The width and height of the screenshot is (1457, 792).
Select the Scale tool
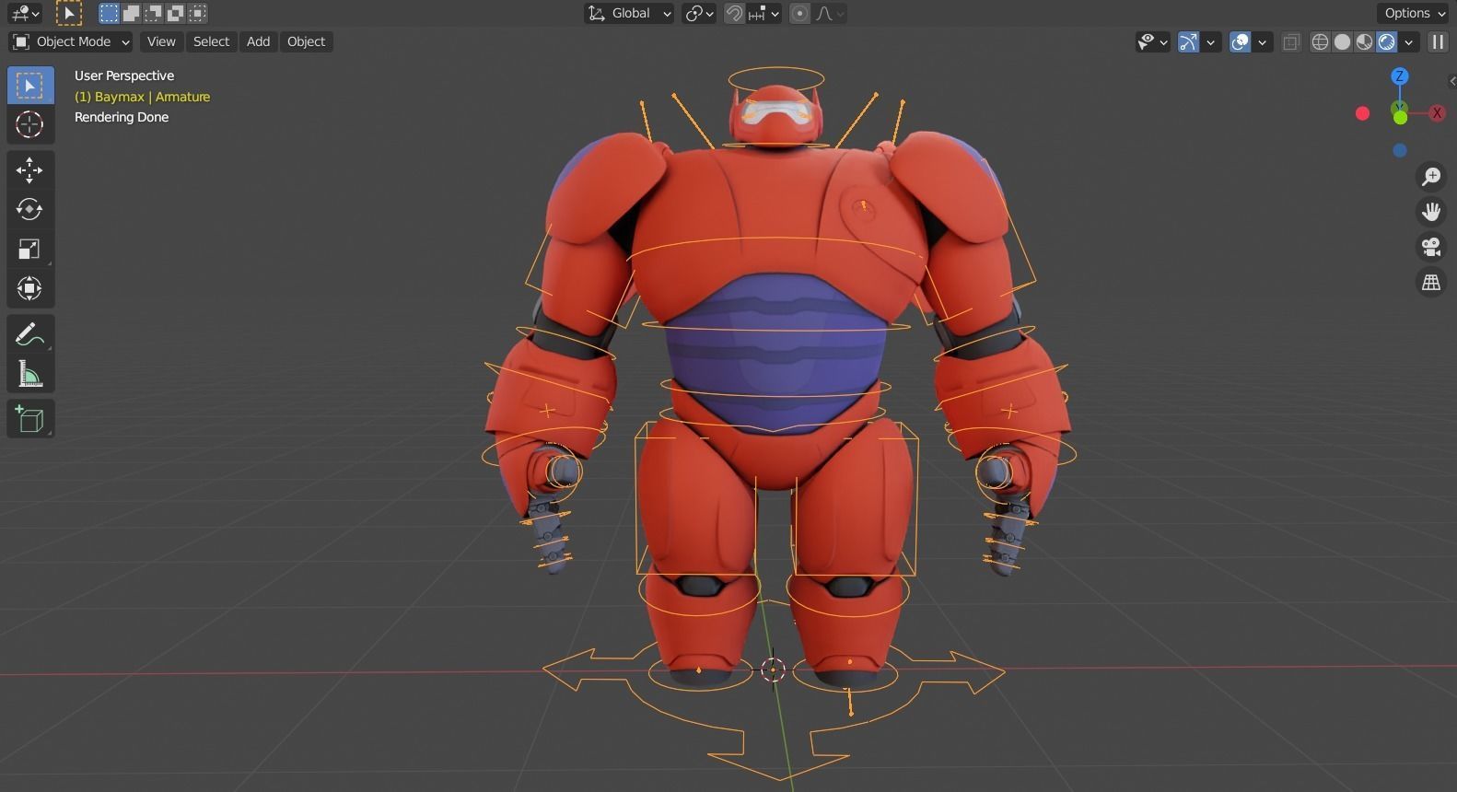[x=30, y=249]
